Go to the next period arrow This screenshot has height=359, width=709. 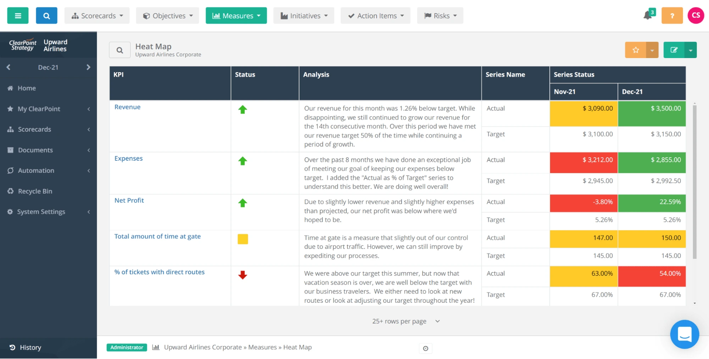(x=88, y=67)
